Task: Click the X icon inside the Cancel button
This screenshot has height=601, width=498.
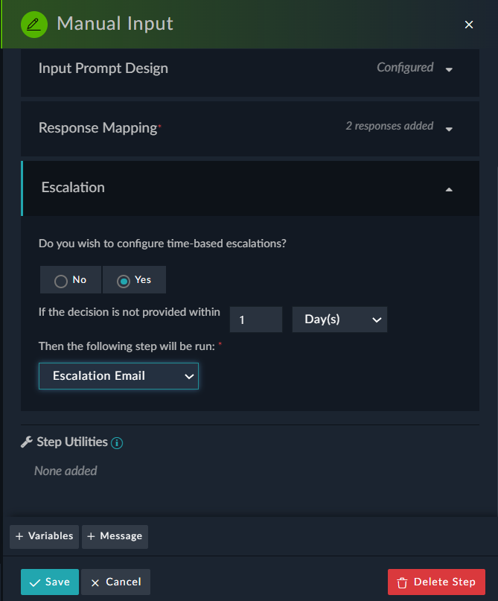Action: coord(96,582)
